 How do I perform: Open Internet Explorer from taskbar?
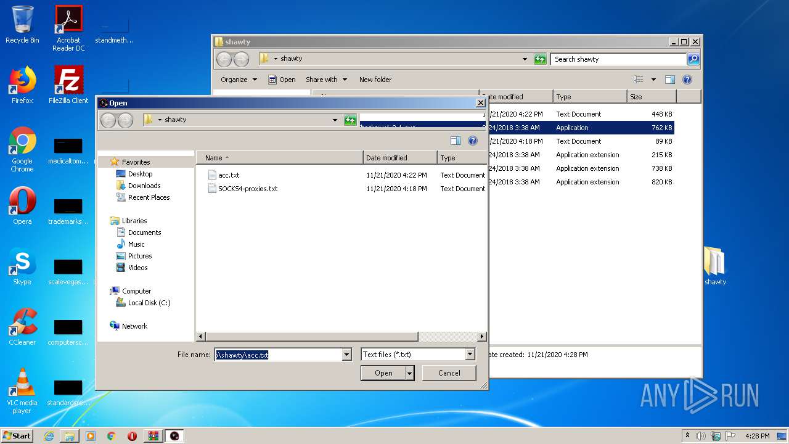tap(49, 436)
